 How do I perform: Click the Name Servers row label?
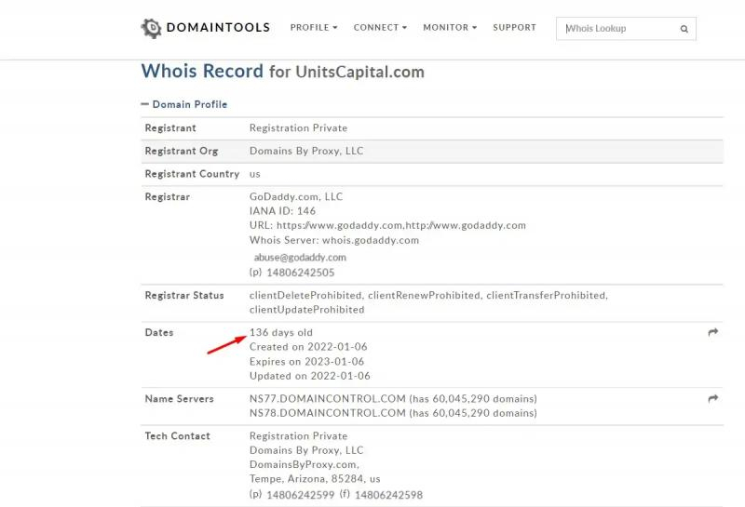pyautogui.click(x=179, y=399)
